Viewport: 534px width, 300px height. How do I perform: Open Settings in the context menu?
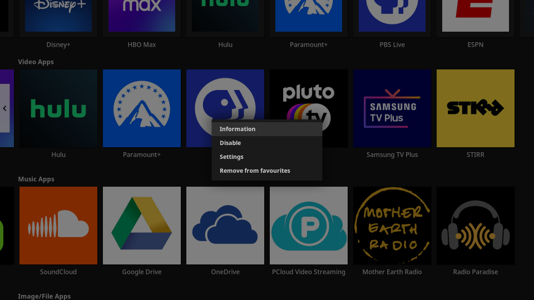[x=266, y=157]
